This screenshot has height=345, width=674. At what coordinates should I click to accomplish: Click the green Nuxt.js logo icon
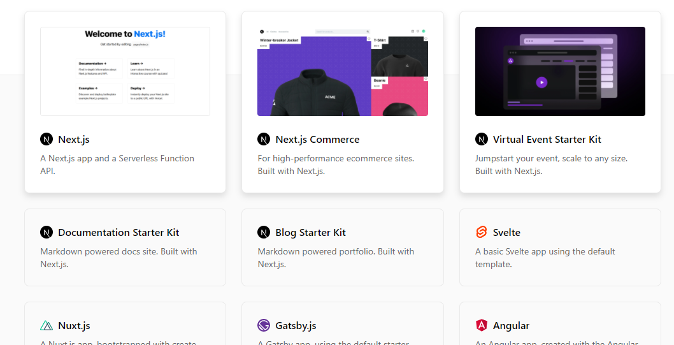(x=47, y=325)
